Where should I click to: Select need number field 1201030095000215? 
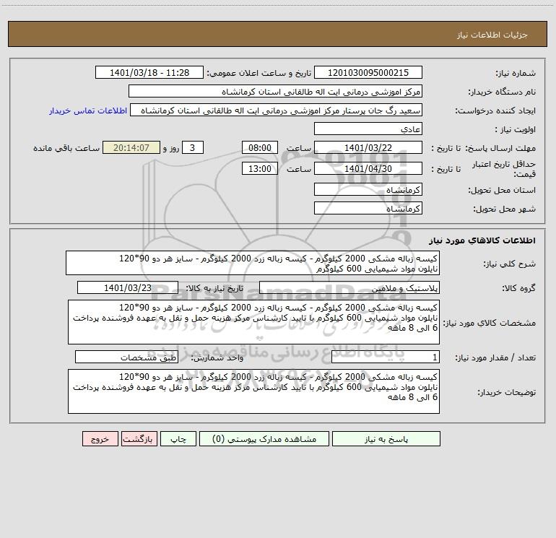click(368, 73)
